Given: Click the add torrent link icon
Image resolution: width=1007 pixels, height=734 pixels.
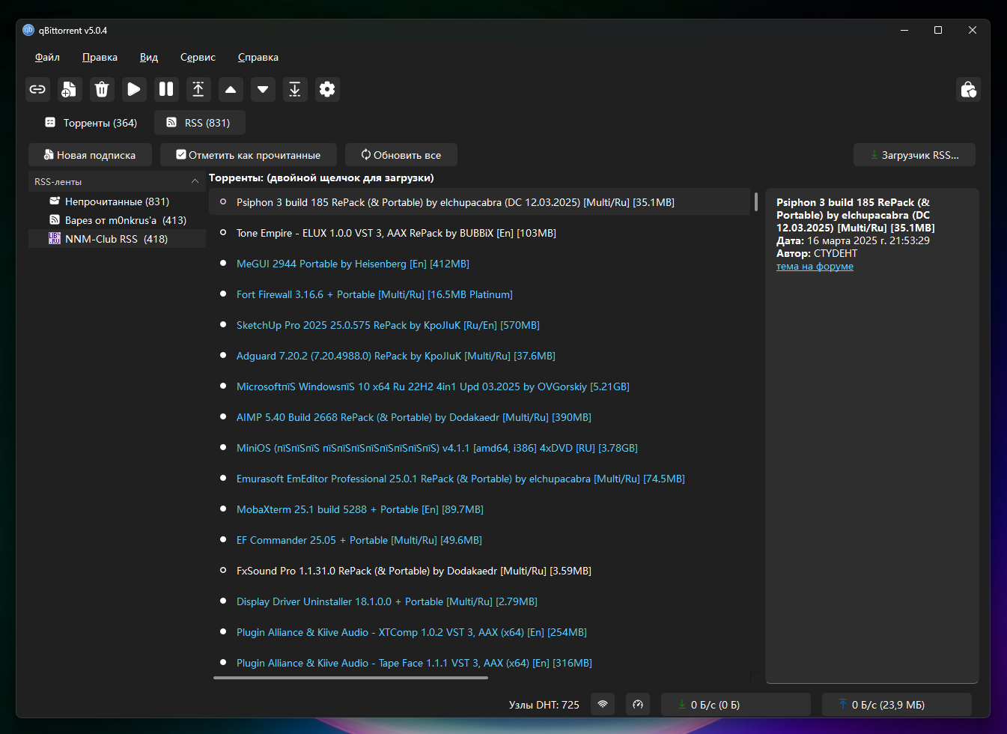Looking at the screenshot, I should [x=37, y=89].
